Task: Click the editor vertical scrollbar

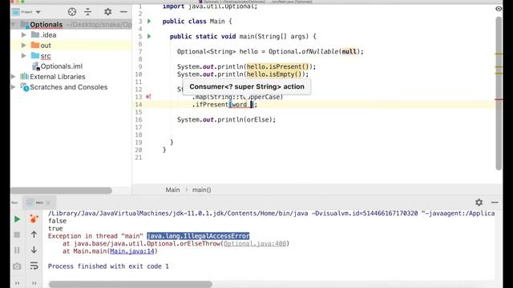Action: point(499,93)
